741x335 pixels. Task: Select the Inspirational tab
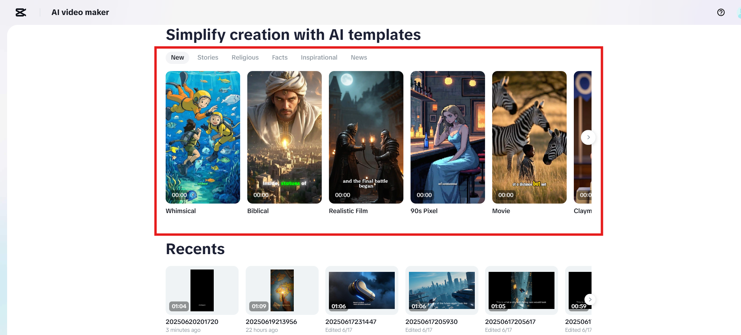tap(319, 58)
